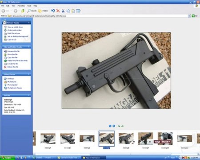Go up one folder level
The image size is (200, 160).
pyautogui.click(x=23, y=11)
